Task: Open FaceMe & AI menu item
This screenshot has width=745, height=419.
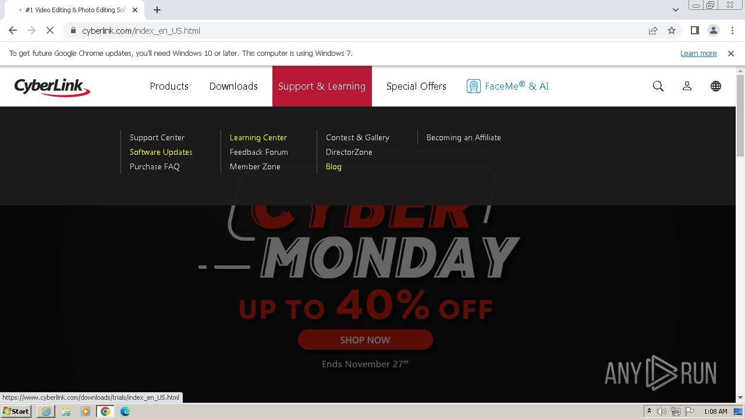Action: (508, 86)
